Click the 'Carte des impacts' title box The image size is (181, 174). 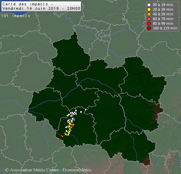[41, 6]
